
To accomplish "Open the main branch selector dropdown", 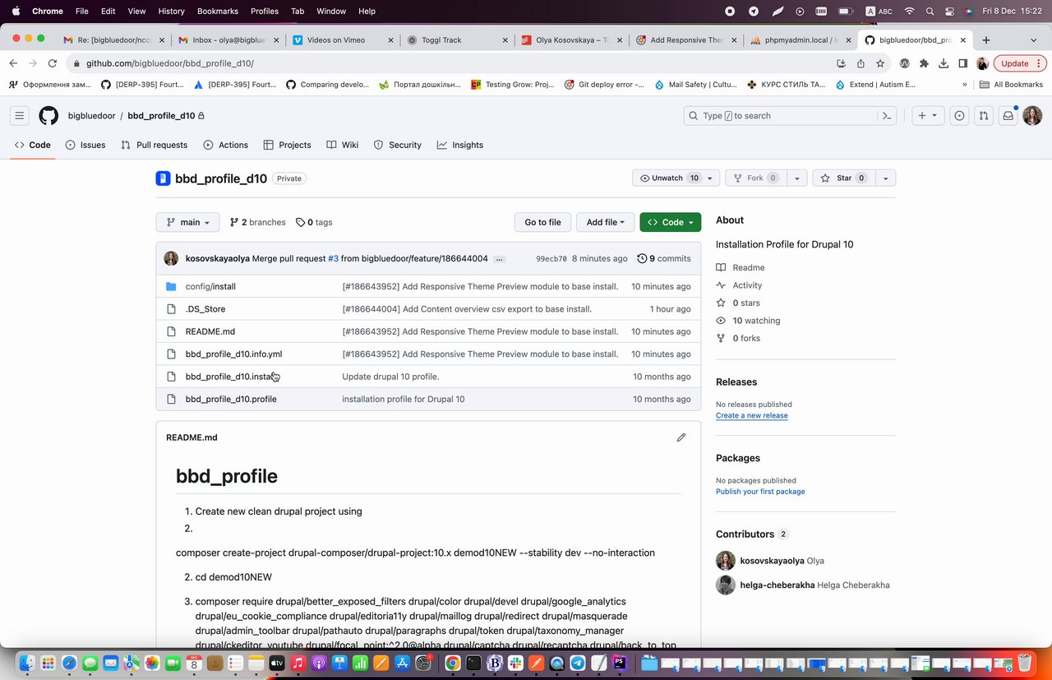I will 187,222.
